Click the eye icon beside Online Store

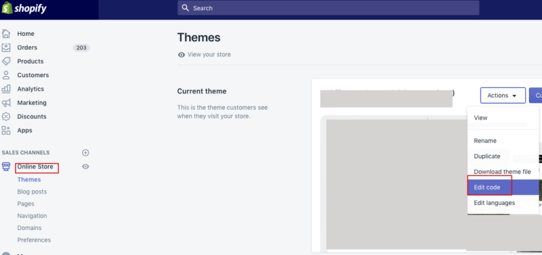85,166
